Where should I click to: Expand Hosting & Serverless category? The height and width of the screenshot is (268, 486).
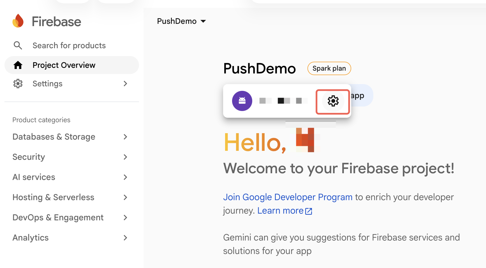coord(70,197)
